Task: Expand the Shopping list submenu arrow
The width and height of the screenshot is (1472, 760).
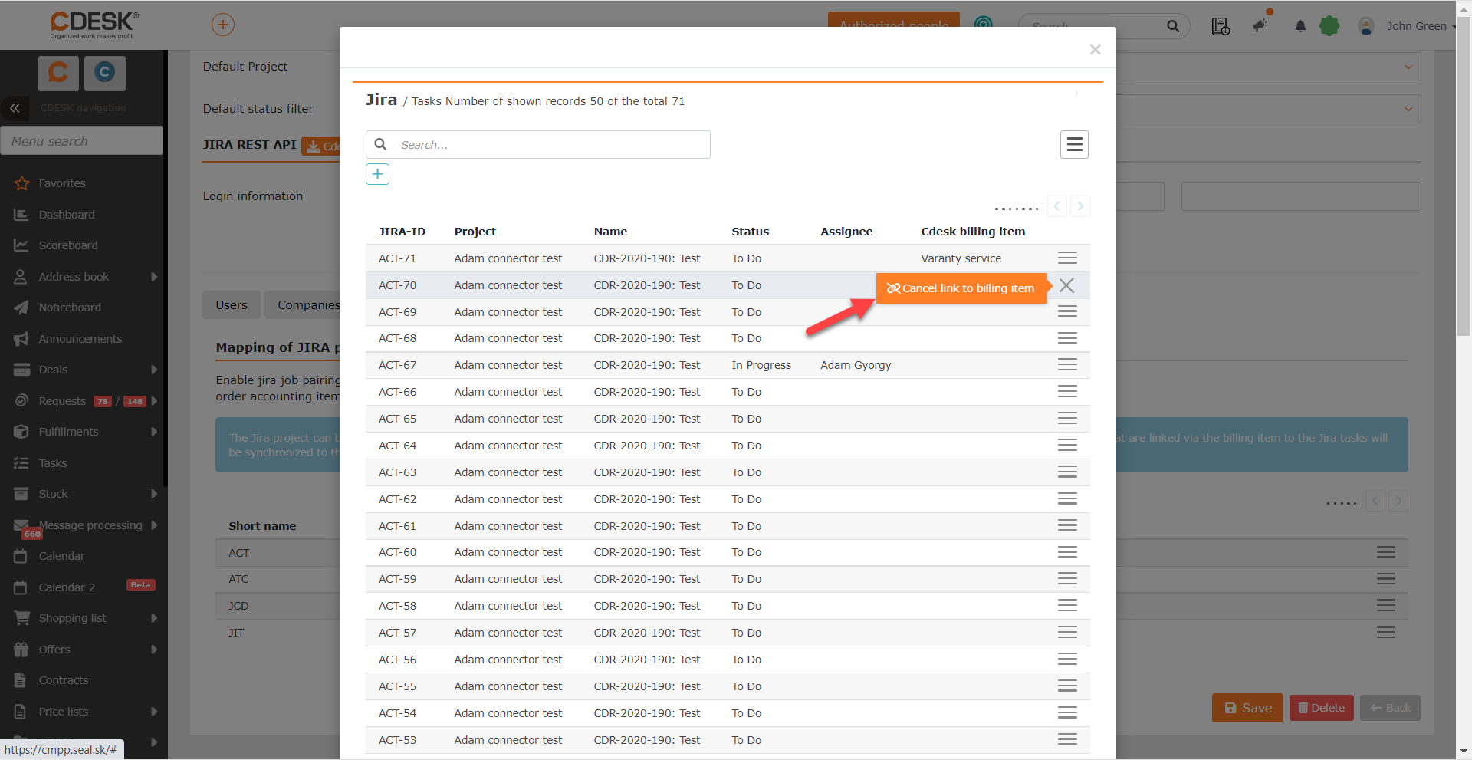Action: [x=154, y=618]
